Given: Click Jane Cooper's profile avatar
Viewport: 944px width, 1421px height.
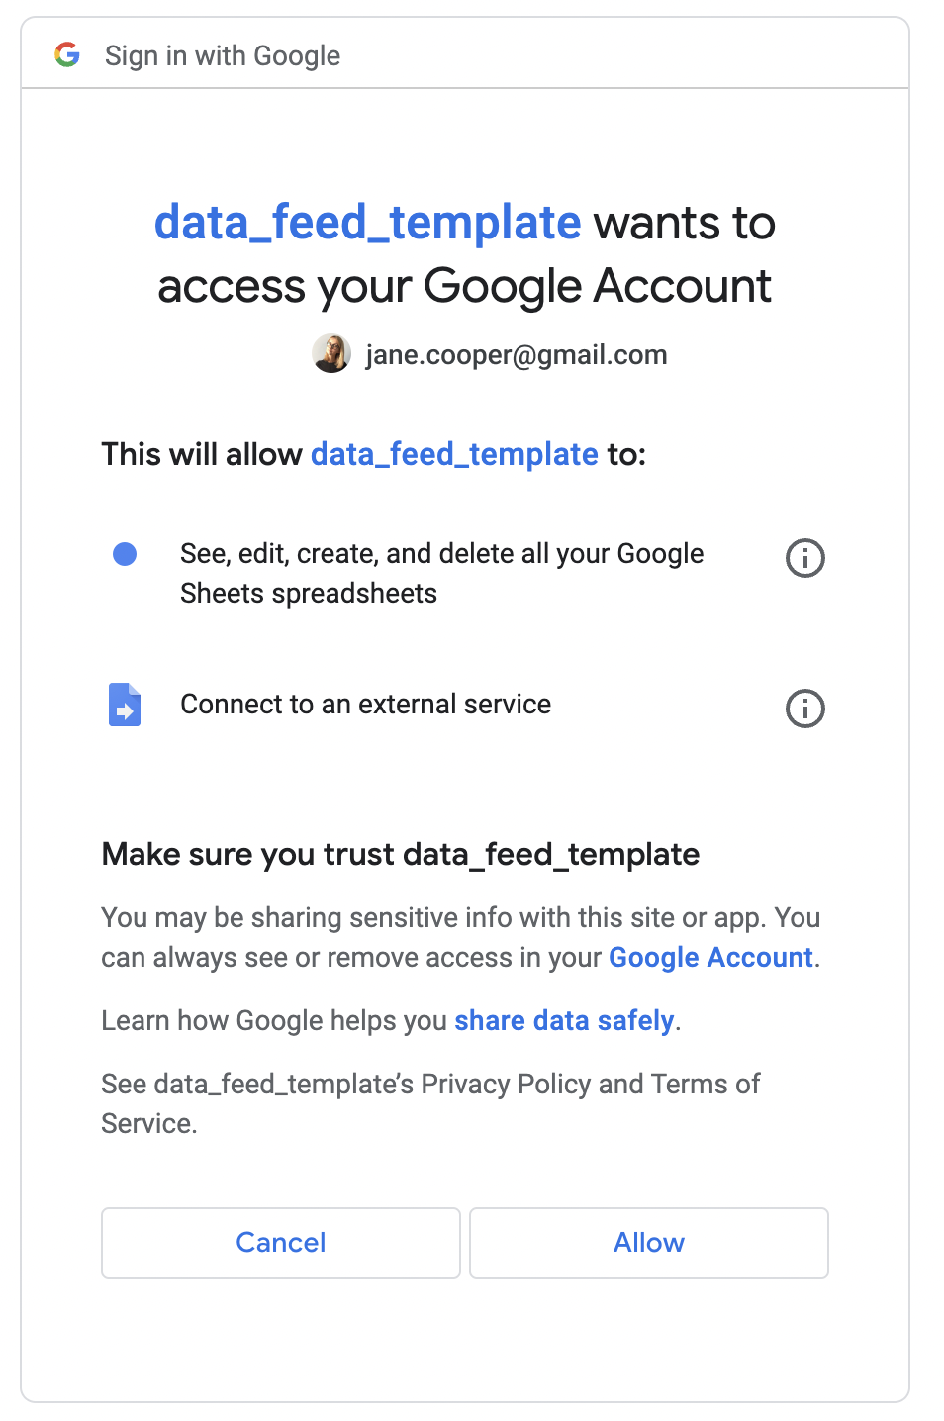Looking at the screenshot, I should tap(331, 354).
